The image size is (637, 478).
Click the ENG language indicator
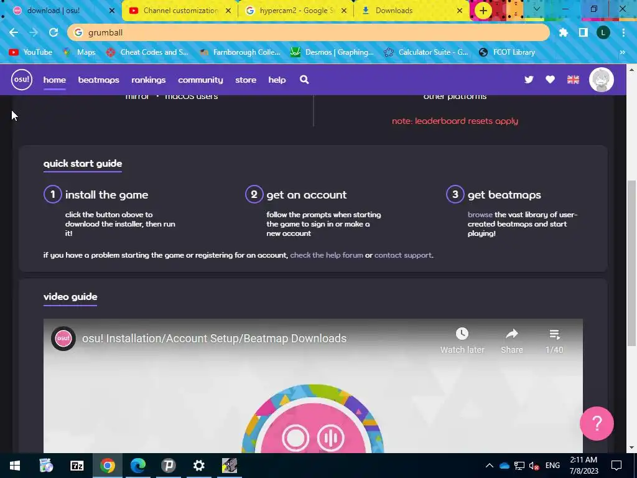pyautogui.click(x=552, y=466)
